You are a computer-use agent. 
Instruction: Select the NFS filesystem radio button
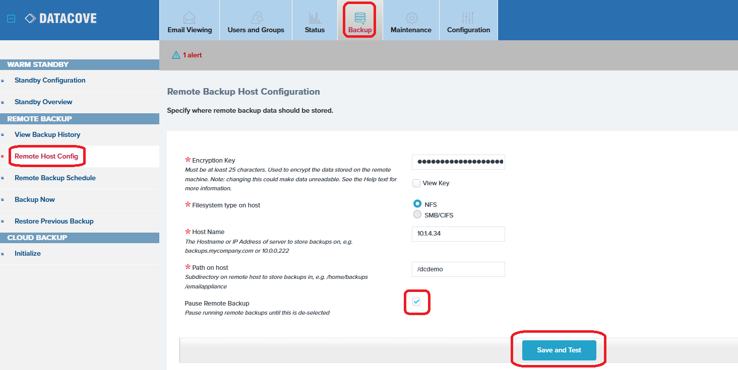(417, 204)
